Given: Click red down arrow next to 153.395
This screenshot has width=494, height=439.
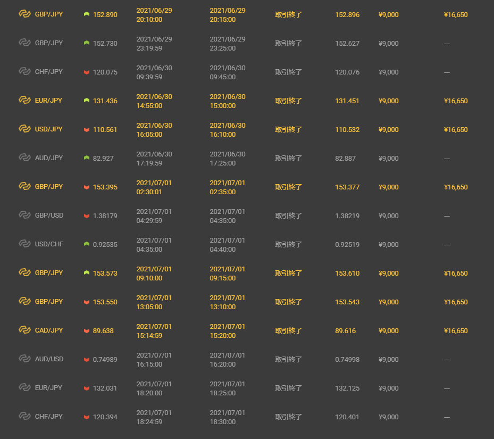Looking at the screenshot, I should [x=87, y=187].
